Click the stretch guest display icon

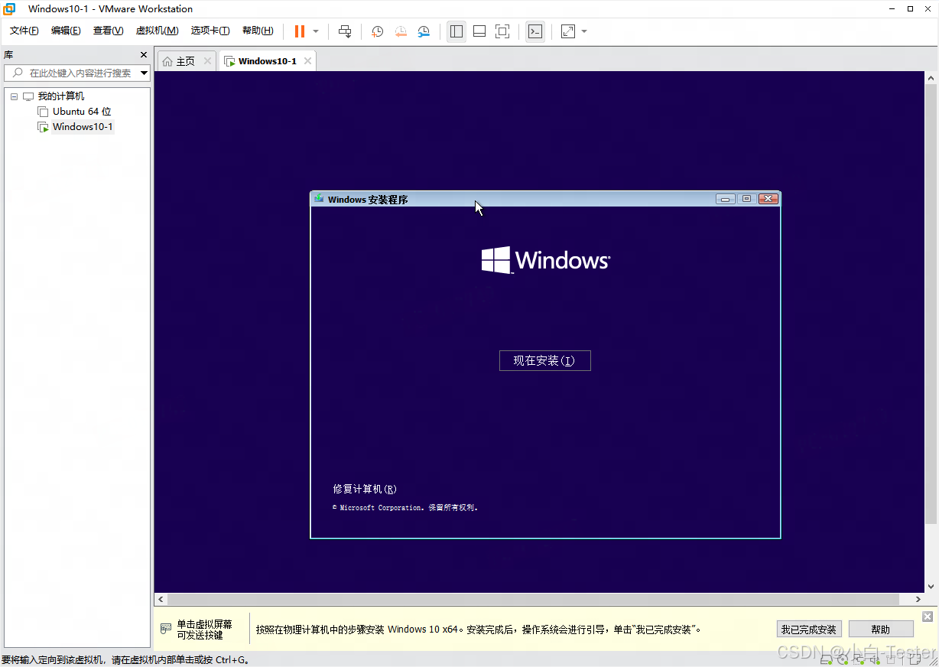click(568, 31)
